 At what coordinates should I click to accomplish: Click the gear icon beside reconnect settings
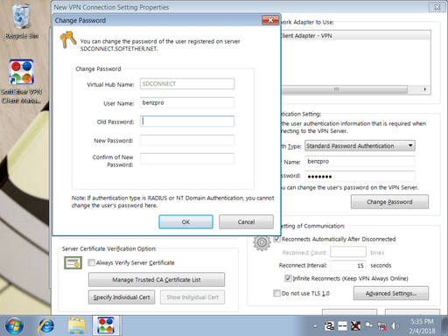click(262, 242)
